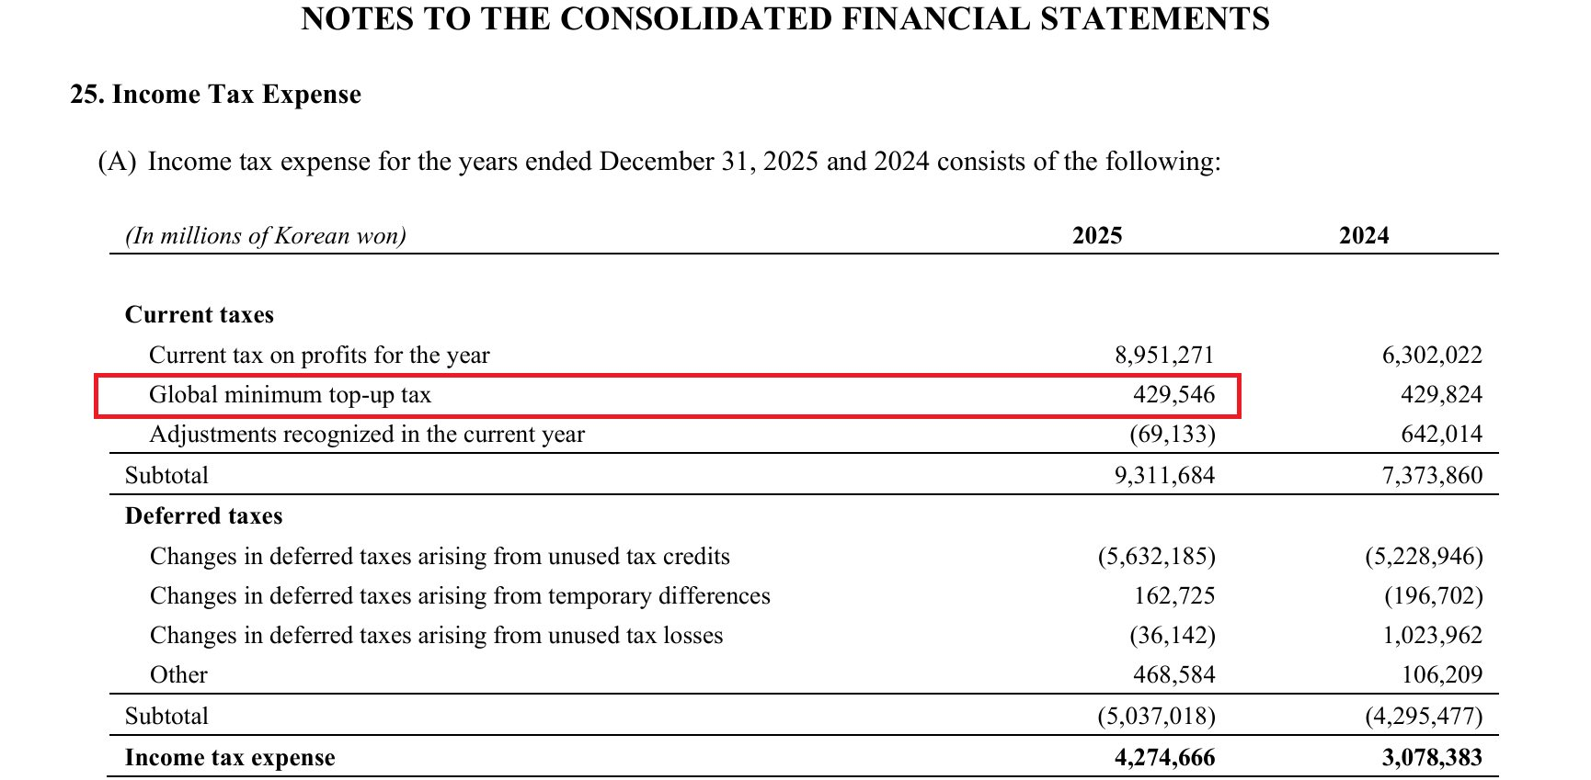Click the 1,023,962 unused tax losses value

point(1432,636)
